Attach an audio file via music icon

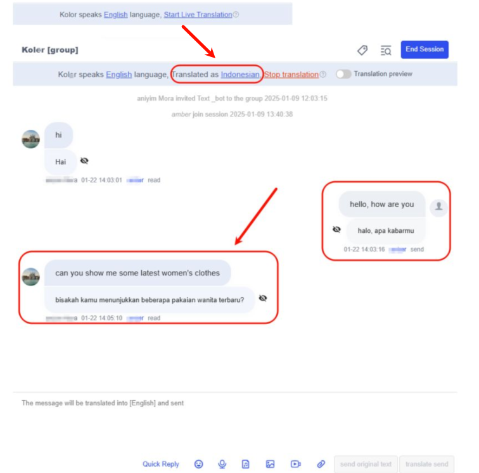[246, 464]
